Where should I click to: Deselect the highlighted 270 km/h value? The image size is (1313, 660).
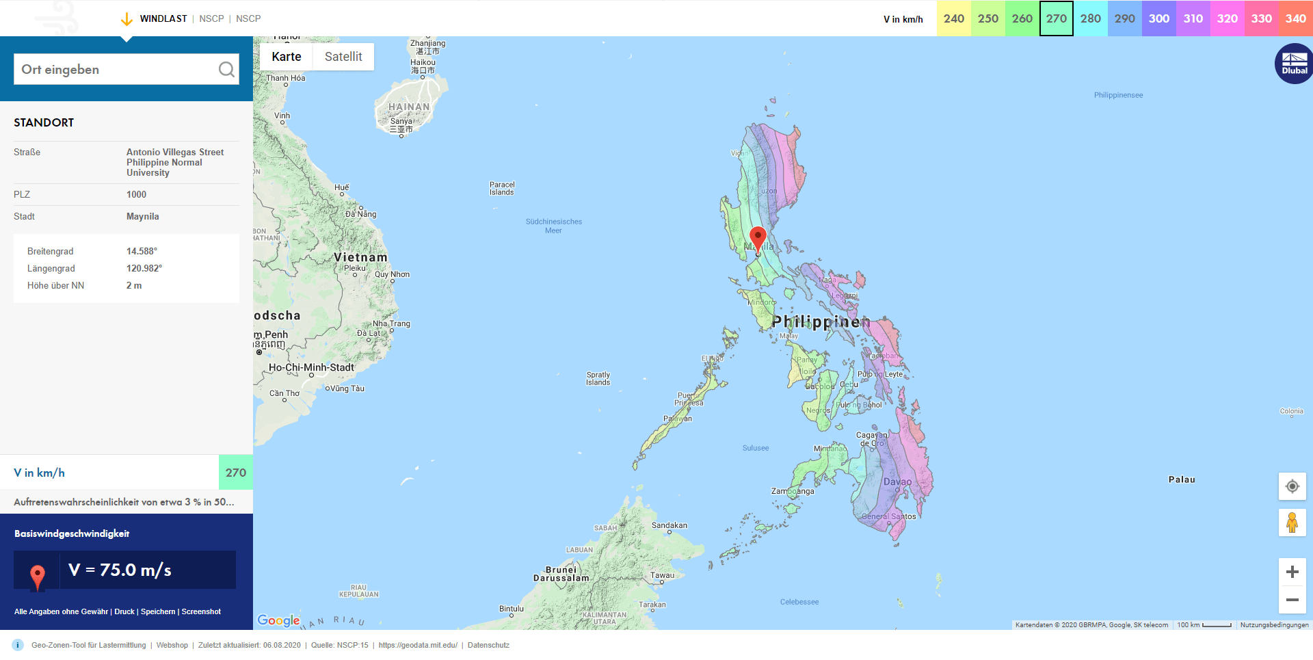pyautogui.click(x=1056, y=18)
